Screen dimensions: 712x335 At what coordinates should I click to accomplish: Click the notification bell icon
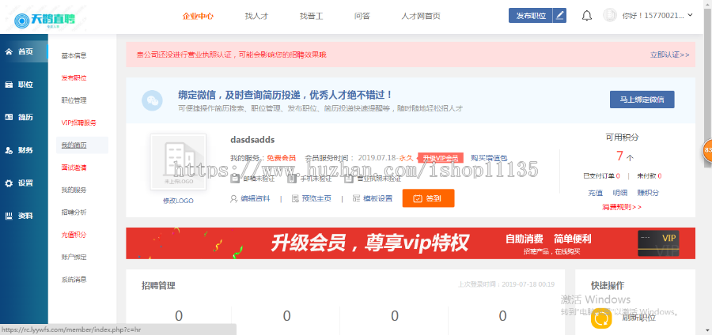coord(586,15)
